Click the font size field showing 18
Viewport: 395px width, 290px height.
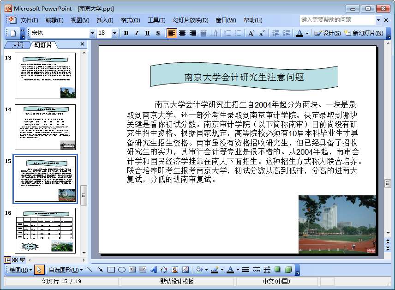pos(104,33)
